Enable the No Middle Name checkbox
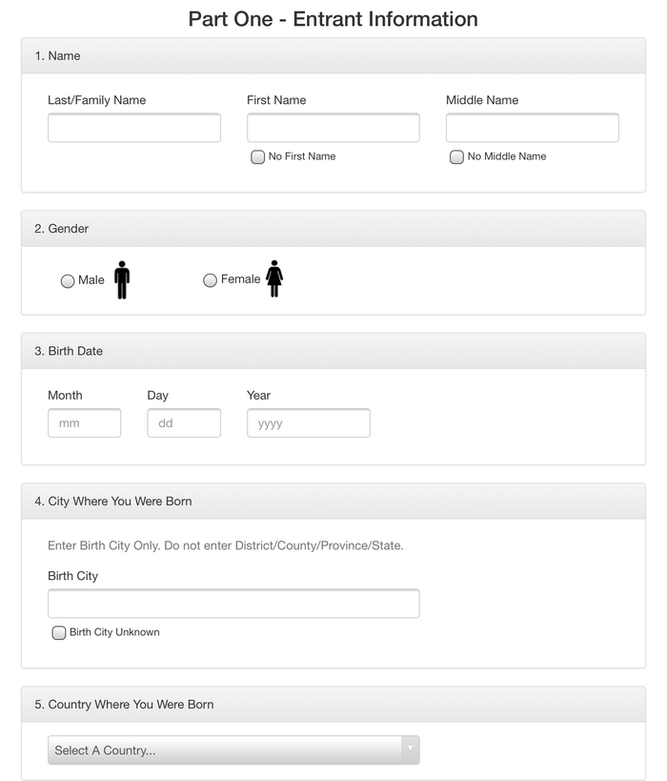The width and height of the screenshot is (667, 781). click(456, 157)
